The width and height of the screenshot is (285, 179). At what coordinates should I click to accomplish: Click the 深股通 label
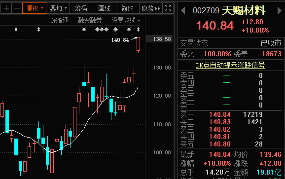pyautogui.click(x=60, y=20)
